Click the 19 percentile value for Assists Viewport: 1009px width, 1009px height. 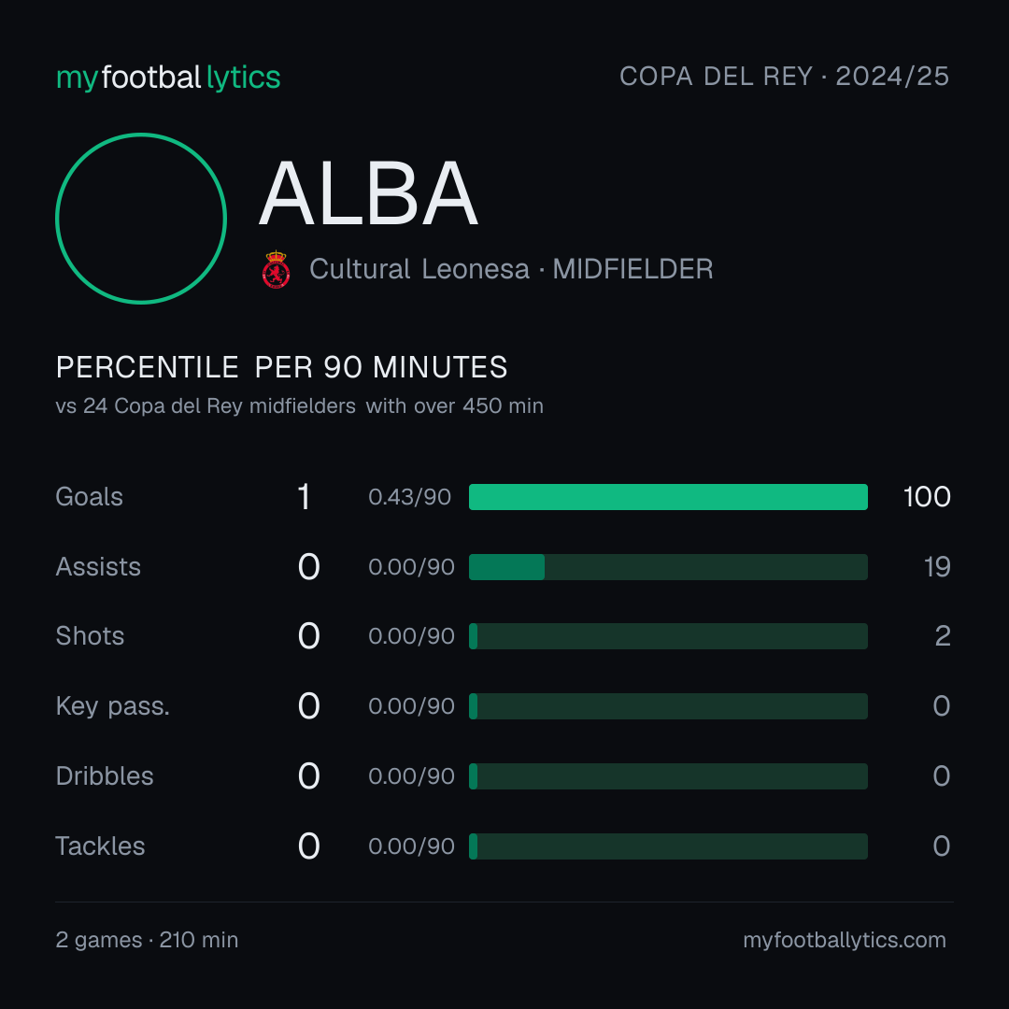[x=937, y=567]
